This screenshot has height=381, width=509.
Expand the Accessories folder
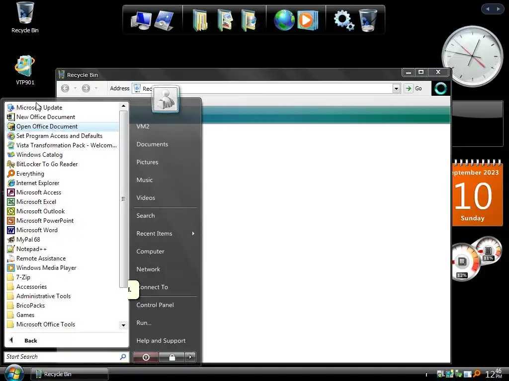point(63,286)
